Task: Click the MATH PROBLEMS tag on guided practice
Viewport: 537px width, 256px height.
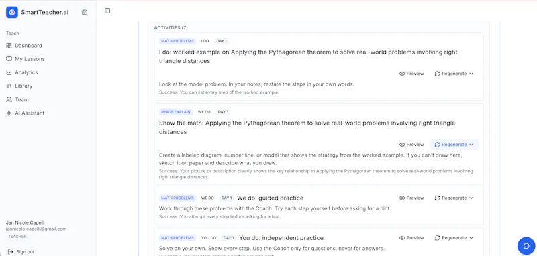Action: [x=177, y=198]
